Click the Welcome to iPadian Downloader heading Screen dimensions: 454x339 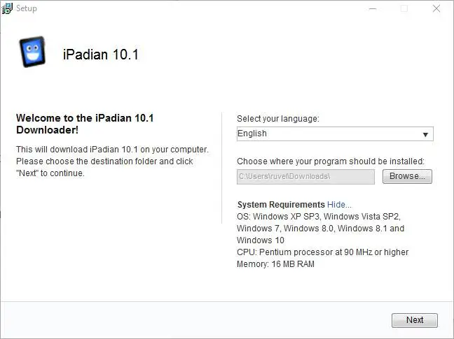[x=85, y=124]
